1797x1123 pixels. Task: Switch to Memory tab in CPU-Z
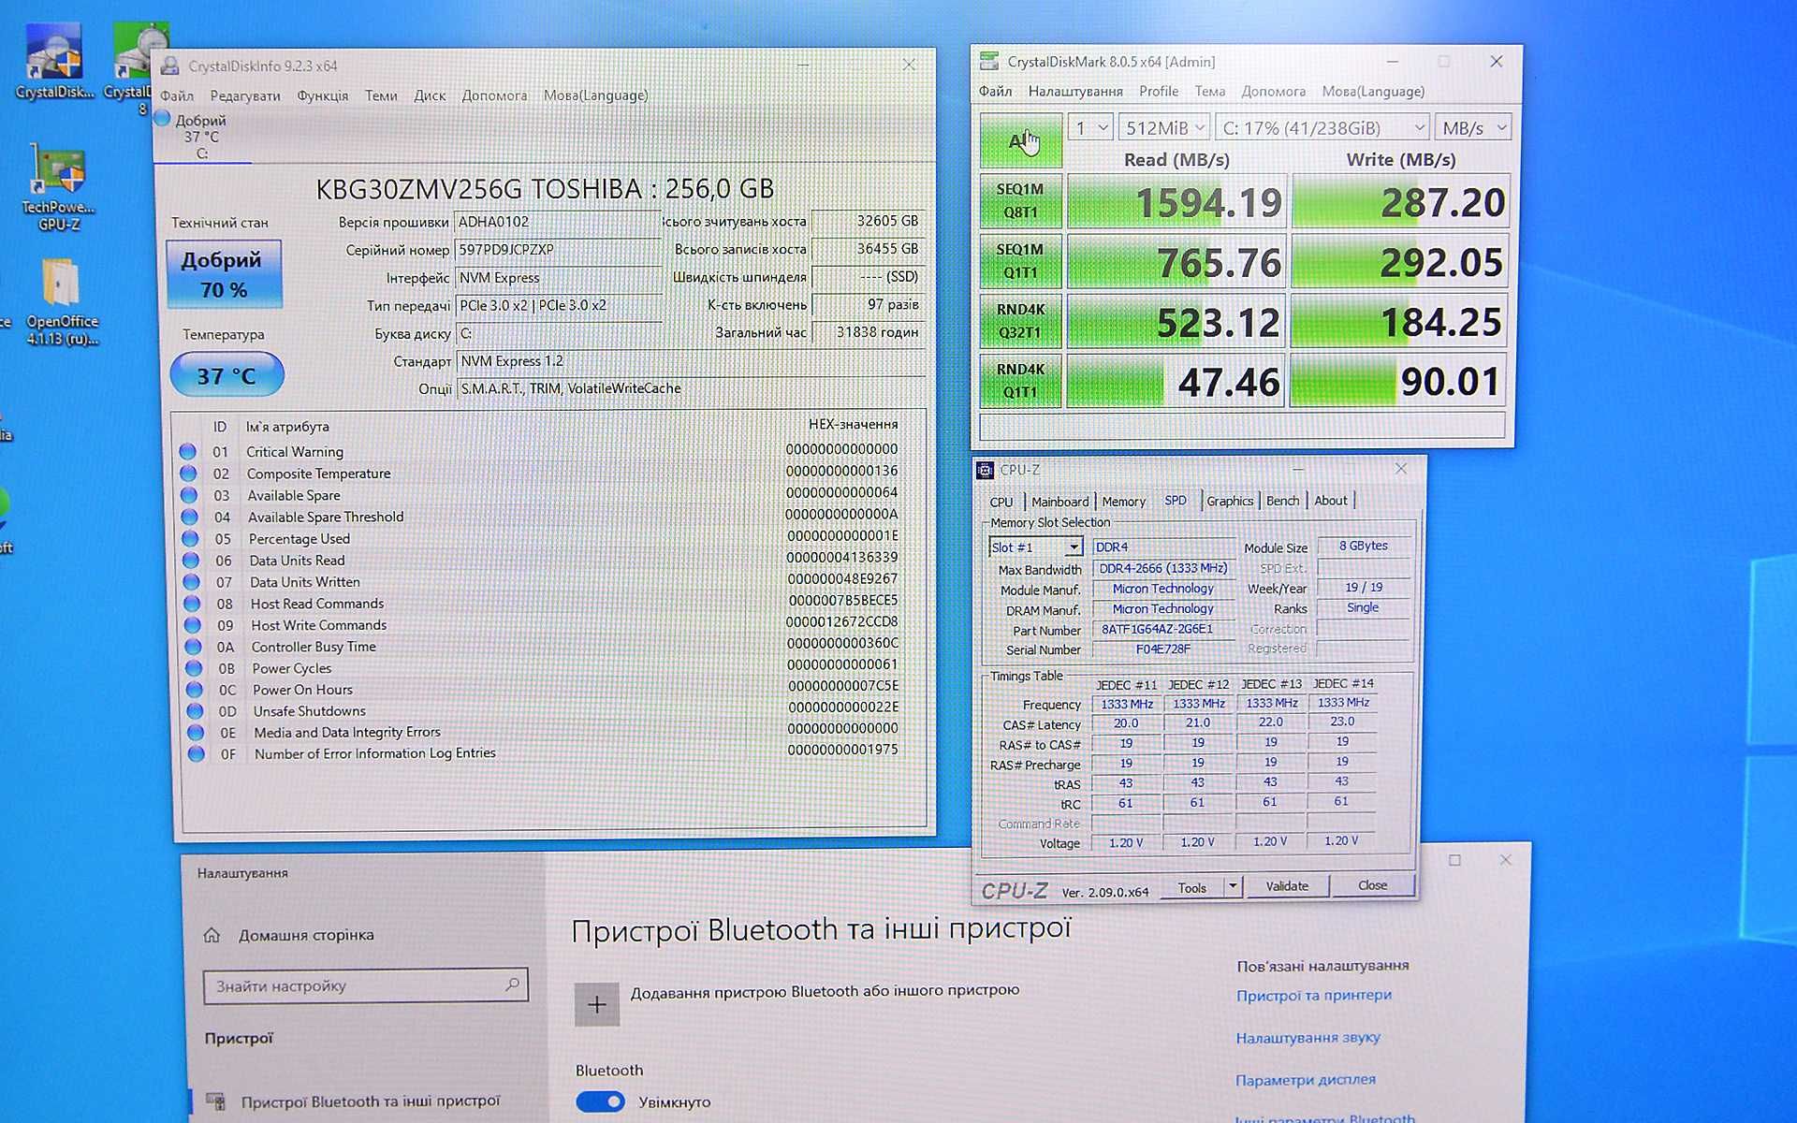[1123, 502]
